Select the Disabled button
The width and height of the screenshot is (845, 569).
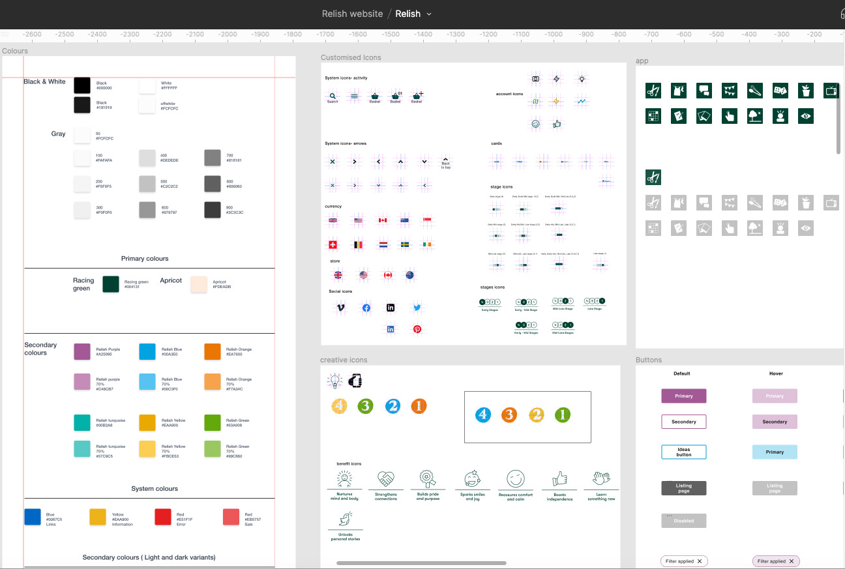(x=684, y=521)
